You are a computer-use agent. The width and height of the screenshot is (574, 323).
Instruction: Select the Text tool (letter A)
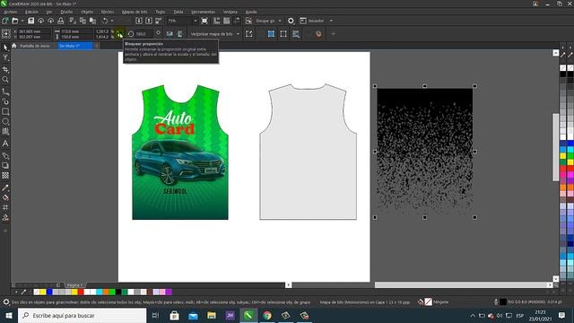click(x=5, y=144)
